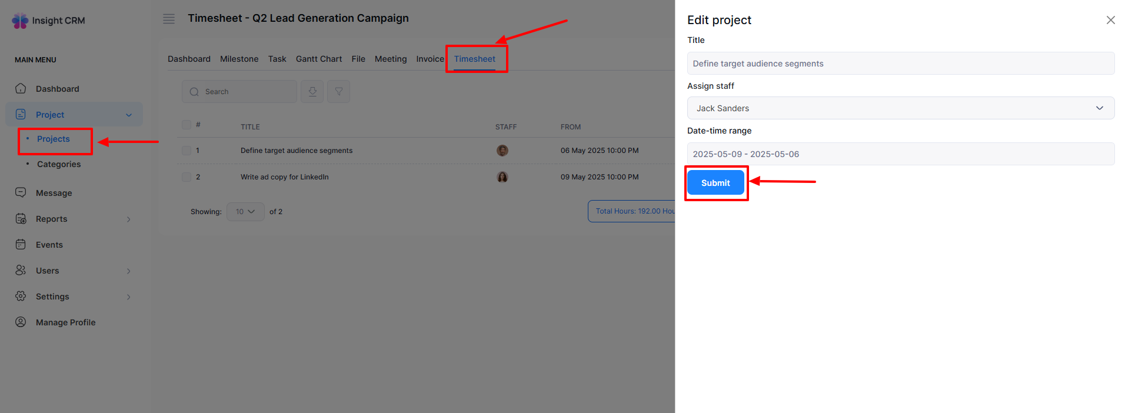Change the Showing 10 rows dropdown

(245, 212)
